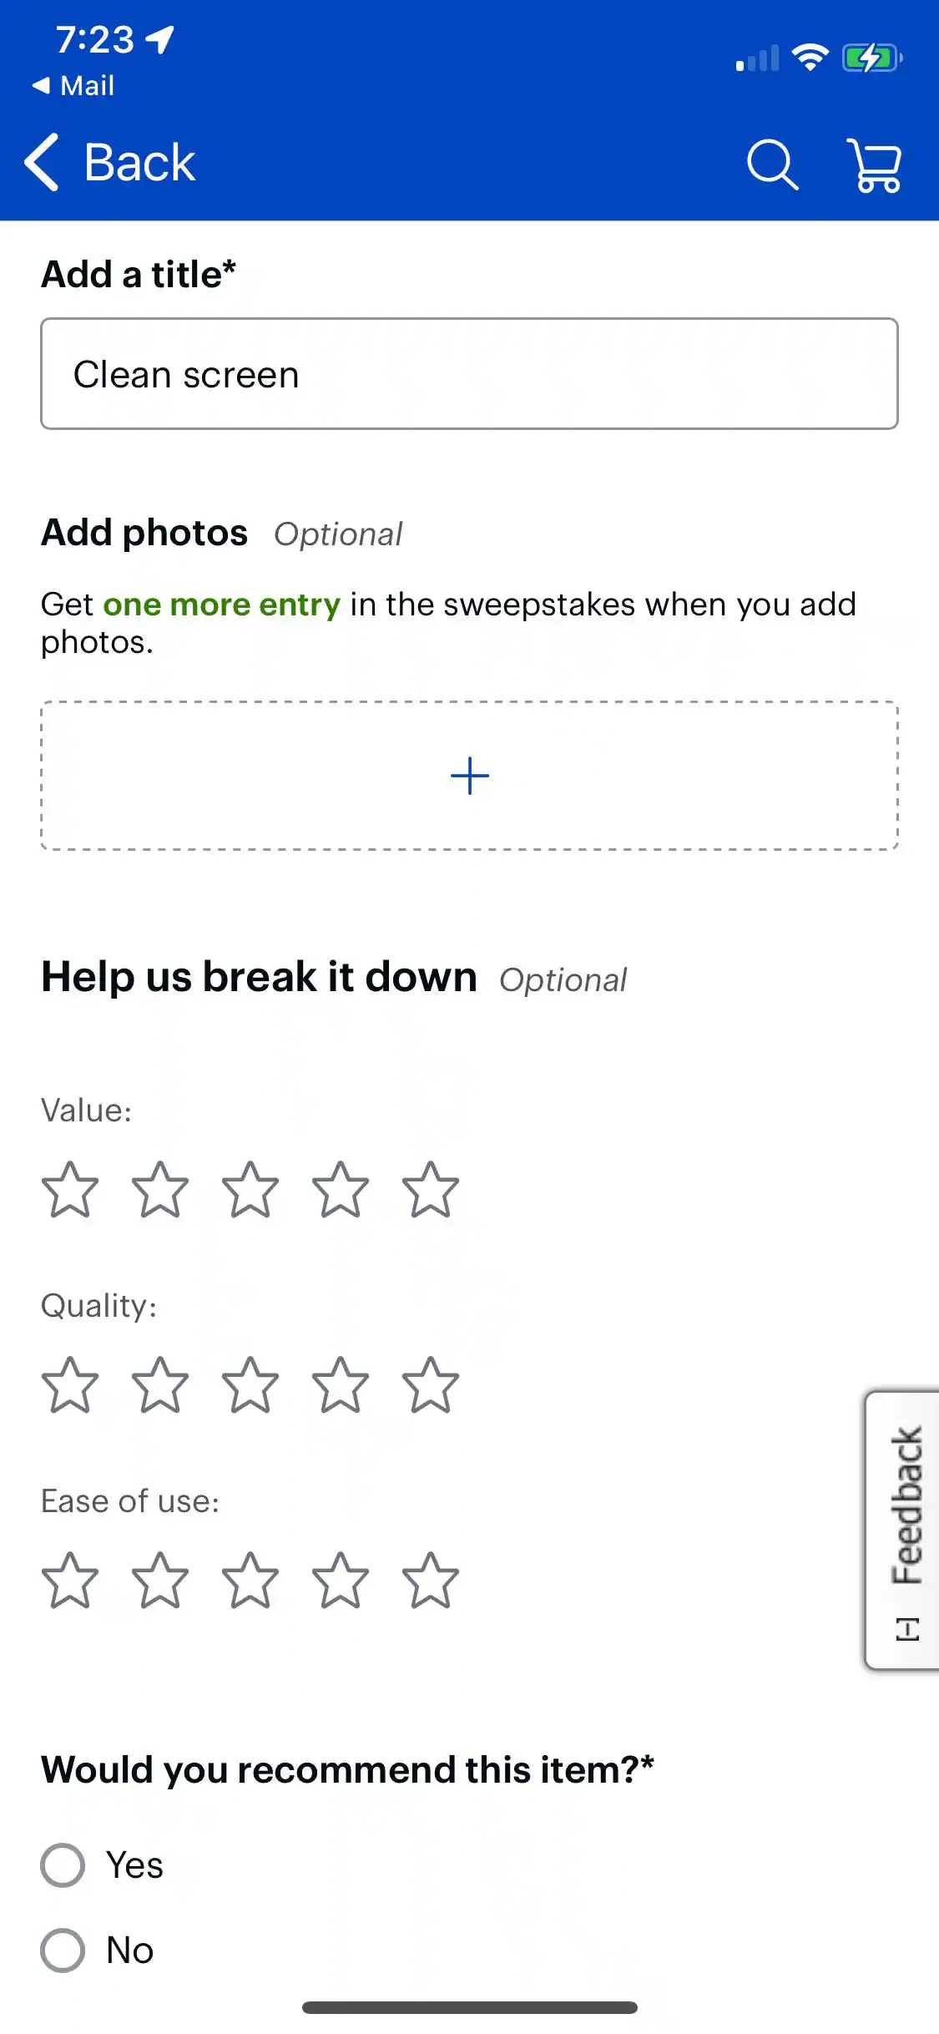The height and width of the screenshot is (2034, 939).
Task: Tap the plus icon to add photos
Action: [470, 776]
